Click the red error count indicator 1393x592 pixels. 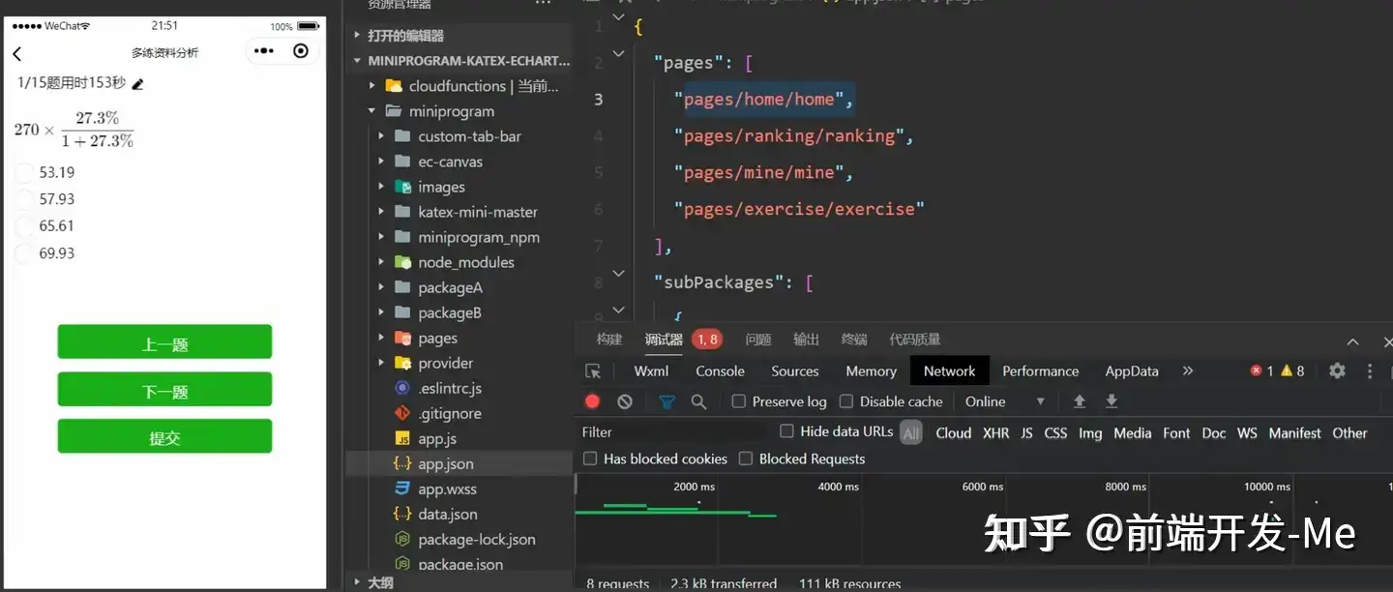coord(1261,370)
